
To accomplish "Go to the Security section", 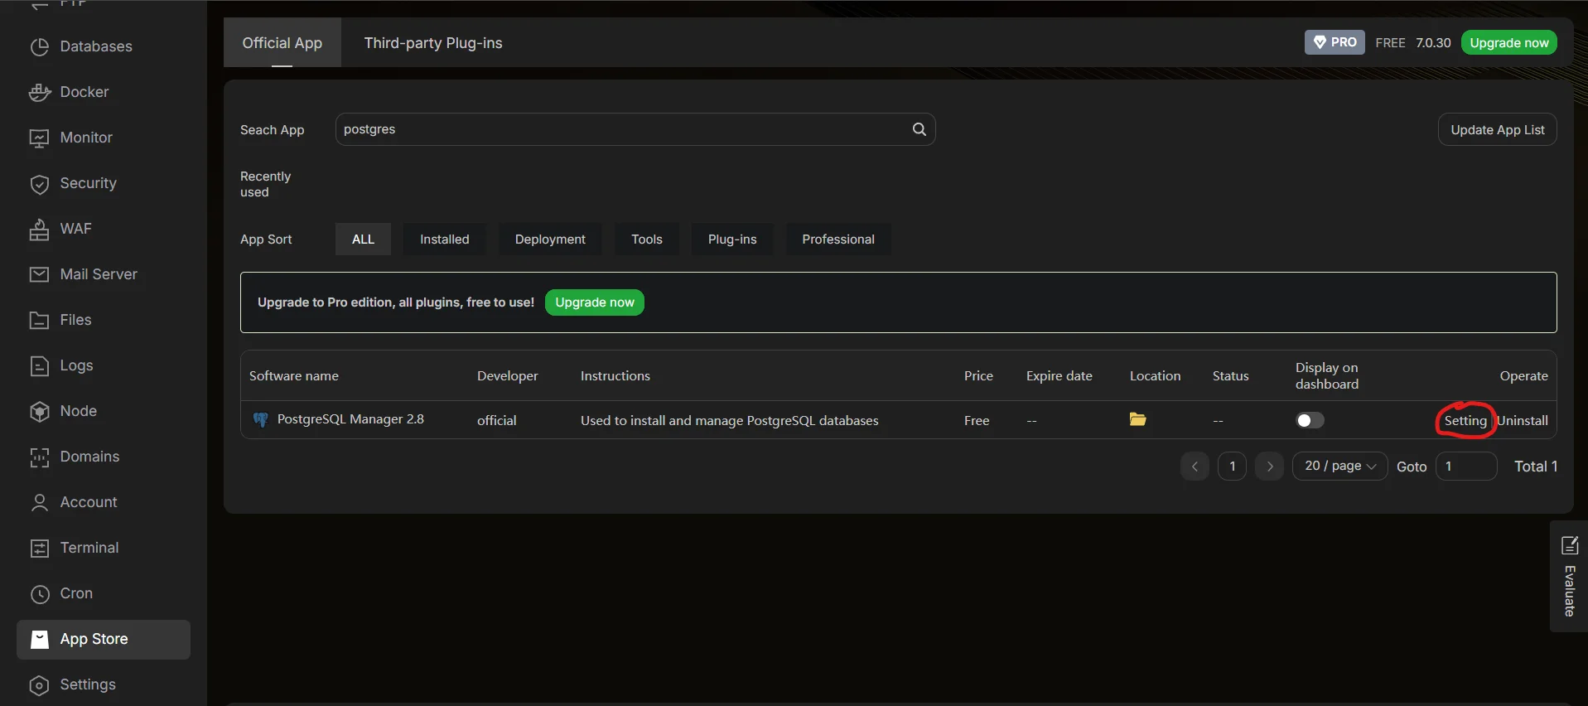I will point(88,183).
